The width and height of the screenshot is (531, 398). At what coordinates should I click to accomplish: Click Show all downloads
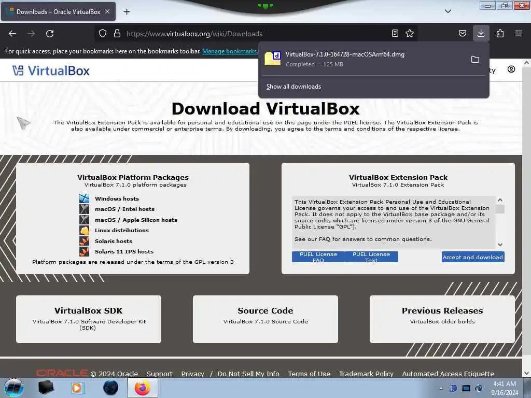point(294,87)
